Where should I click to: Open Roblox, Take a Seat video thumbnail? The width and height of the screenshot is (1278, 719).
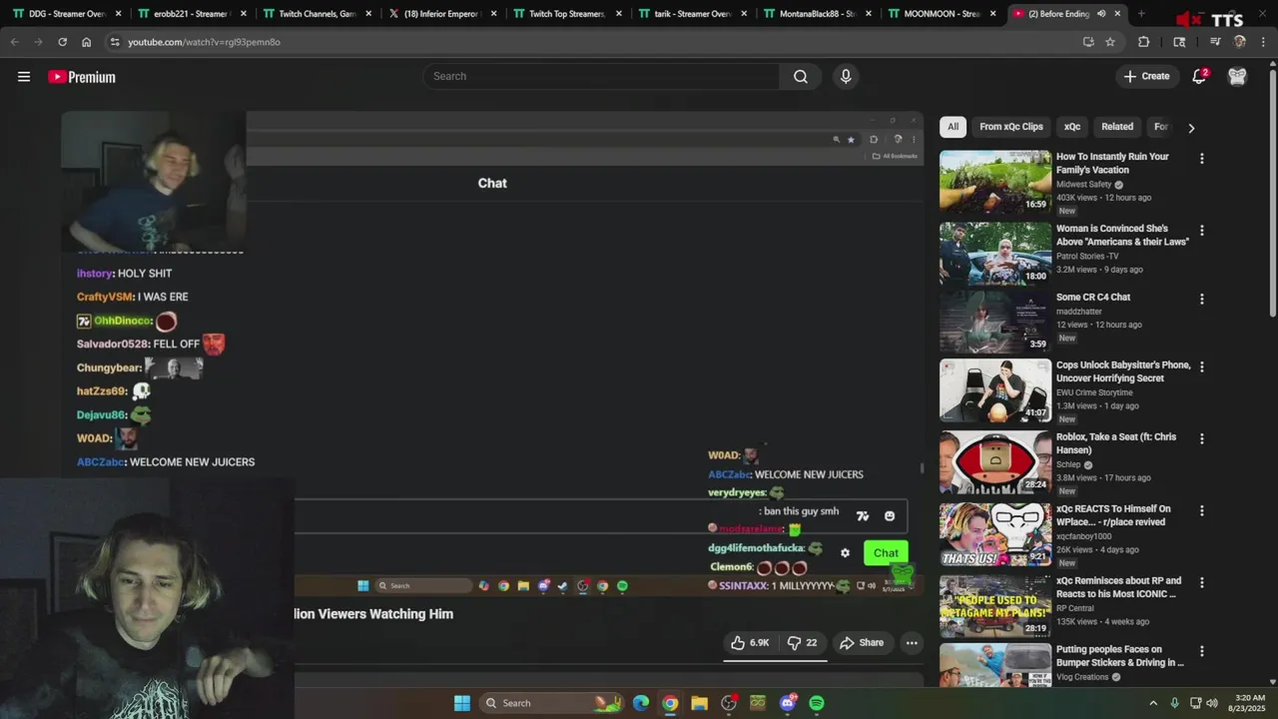click(995, 462)
